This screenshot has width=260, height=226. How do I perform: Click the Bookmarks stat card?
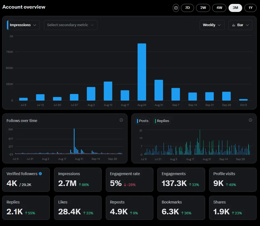click(181, 208)
